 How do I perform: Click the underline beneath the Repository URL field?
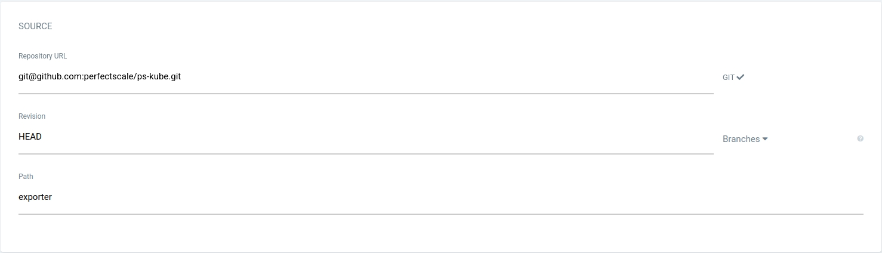click(366, 94)
